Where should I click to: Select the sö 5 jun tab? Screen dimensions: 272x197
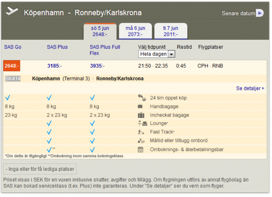(x=99, y=30)
